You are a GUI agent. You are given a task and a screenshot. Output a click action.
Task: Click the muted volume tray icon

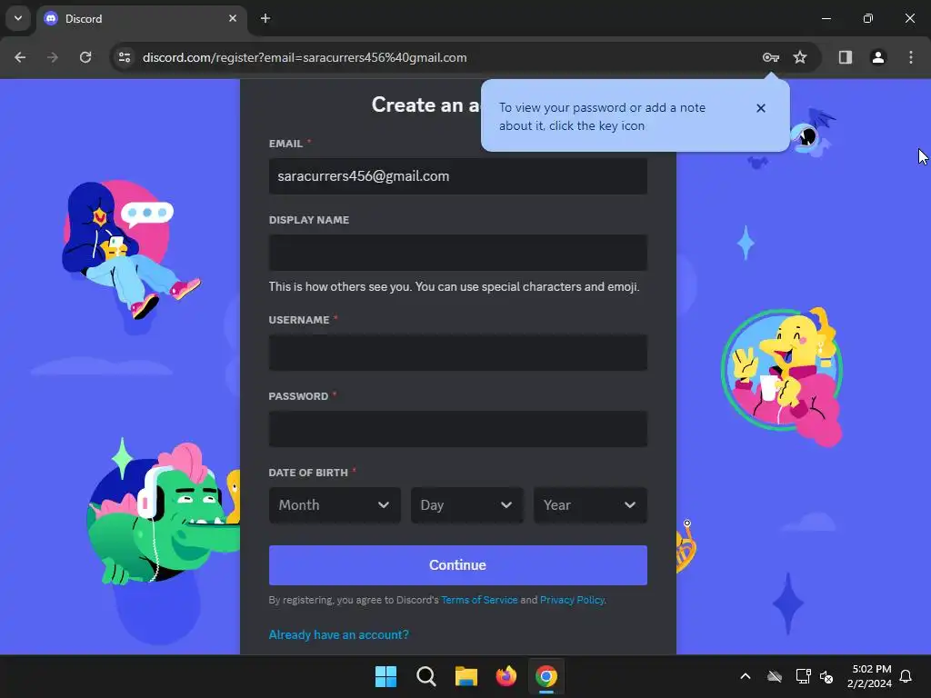pyautogui.click(x=826, y=676)
